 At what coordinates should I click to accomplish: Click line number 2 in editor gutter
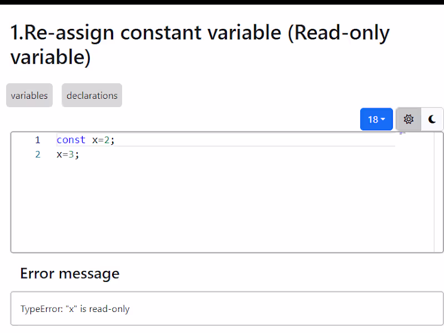click(x=38, y=154)
